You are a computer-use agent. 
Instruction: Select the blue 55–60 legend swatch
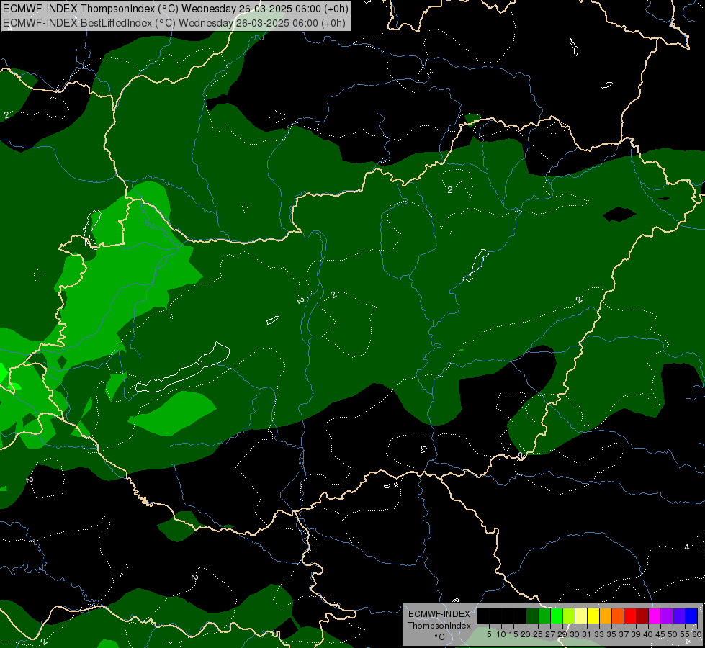pos(691,616)
